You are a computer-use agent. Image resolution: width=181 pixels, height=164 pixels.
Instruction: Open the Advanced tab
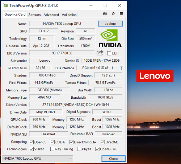[x=51, y=15]
